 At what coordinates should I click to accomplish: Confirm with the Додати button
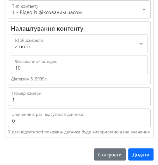(141, 154)
